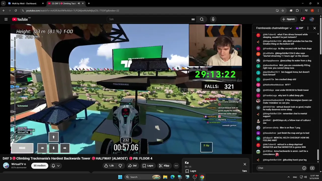Dislike the video with thumbs down
The height and width of the screenshot is (181, 322).
pyautogui.click(x=120, y=166)
